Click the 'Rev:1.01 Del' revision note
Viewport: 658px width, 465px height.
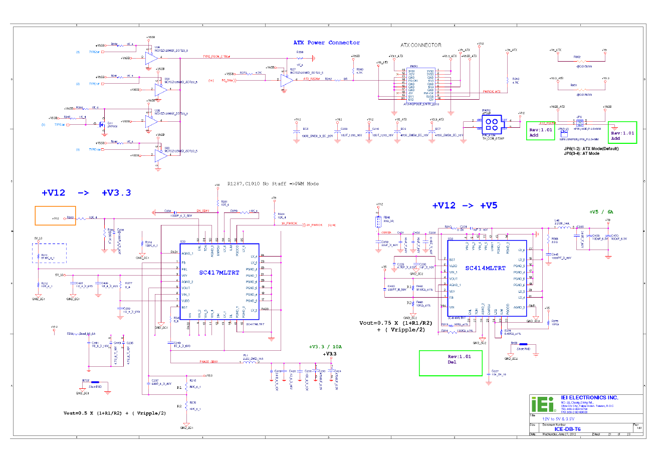(459, 359)
